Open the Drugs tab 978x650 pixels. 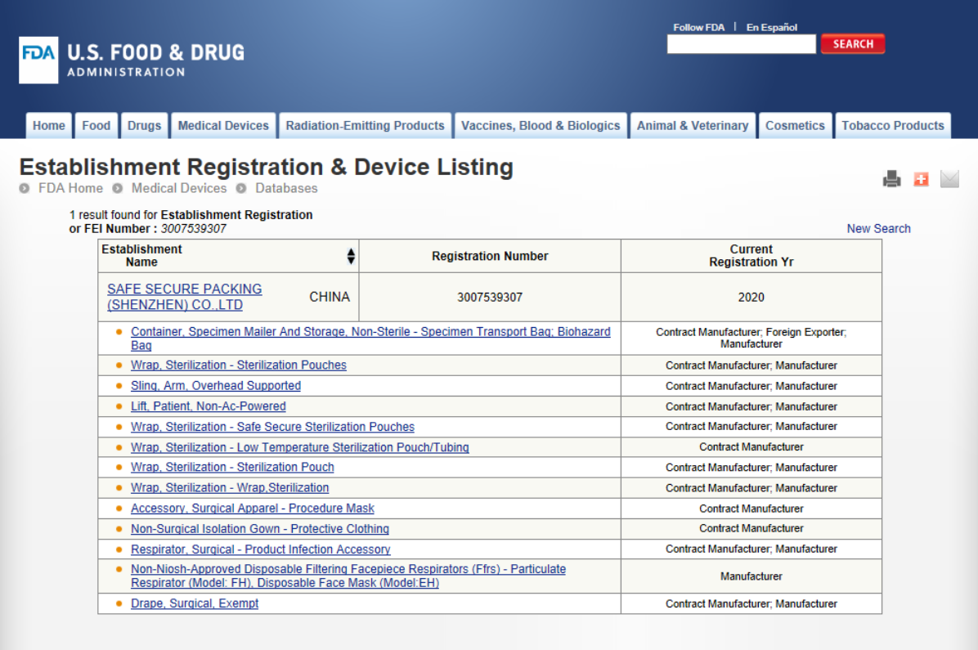click(144, 125)
